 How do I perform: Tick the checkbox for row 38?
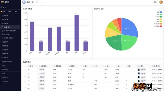pyautogui.click(x=25, y=77)
